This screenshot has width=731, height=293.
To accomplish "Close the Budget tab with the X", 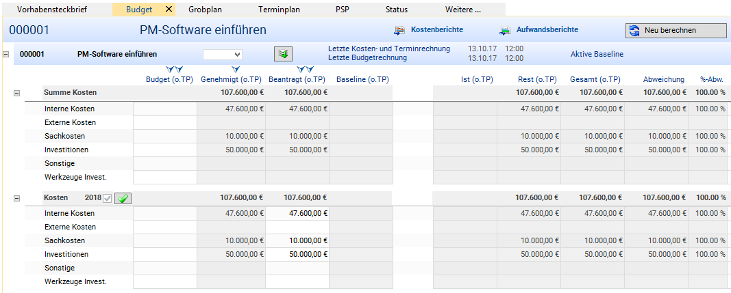I will tap(169, 10).
